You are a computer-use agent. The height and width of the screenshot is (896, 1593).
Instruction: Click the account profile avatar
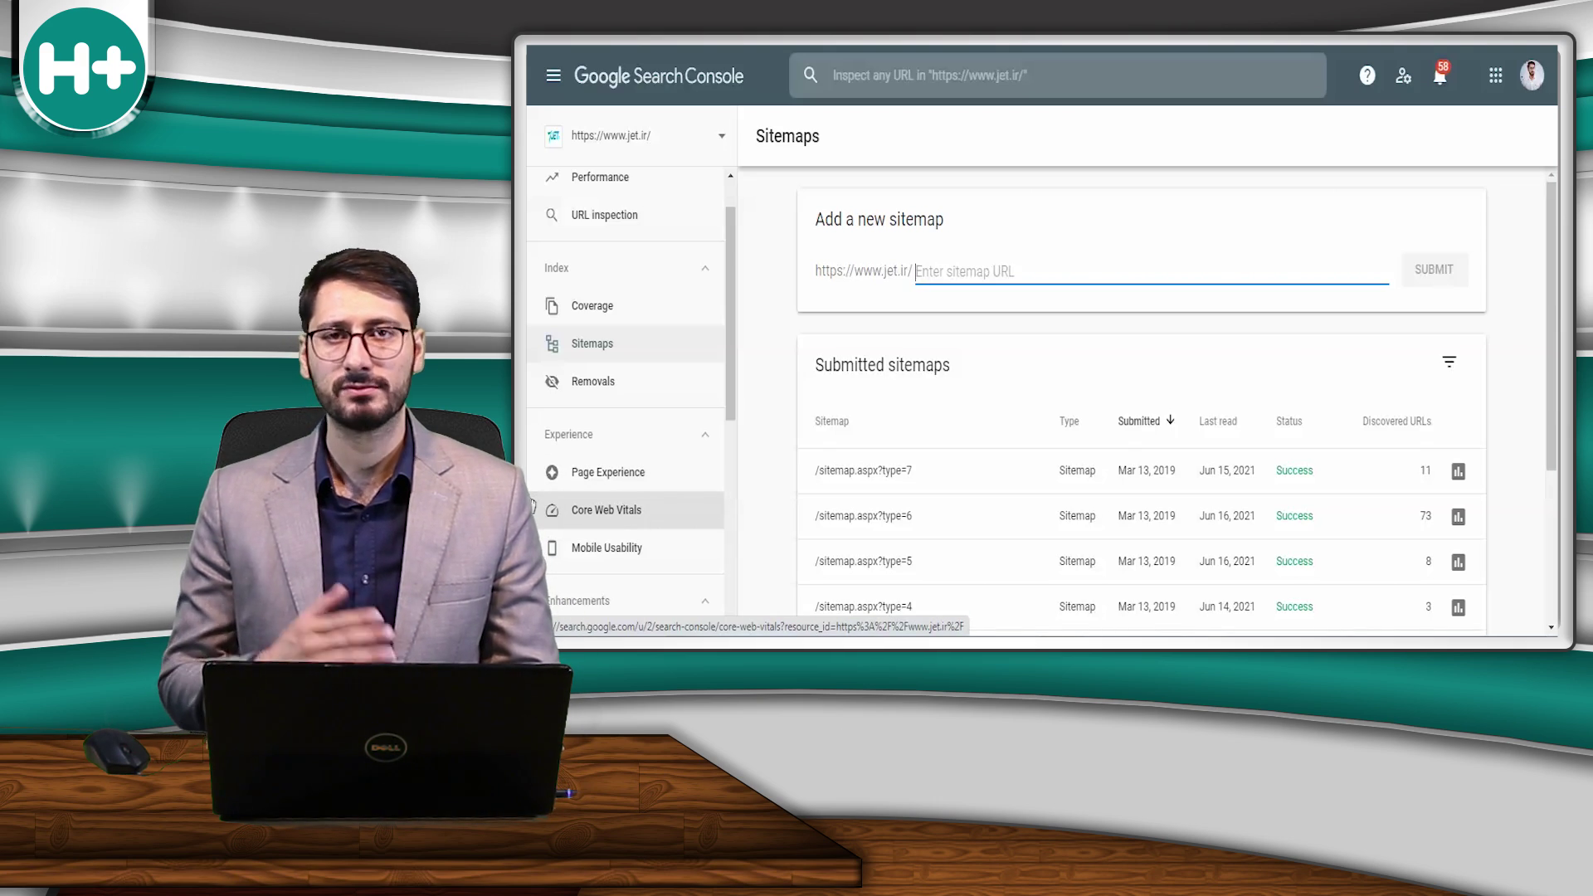[x=1532, y=75]
